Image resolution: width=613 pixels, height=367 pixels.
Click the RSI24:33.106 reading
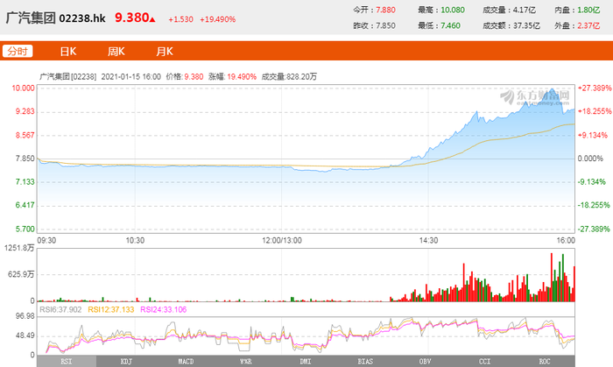click(164, 310)
